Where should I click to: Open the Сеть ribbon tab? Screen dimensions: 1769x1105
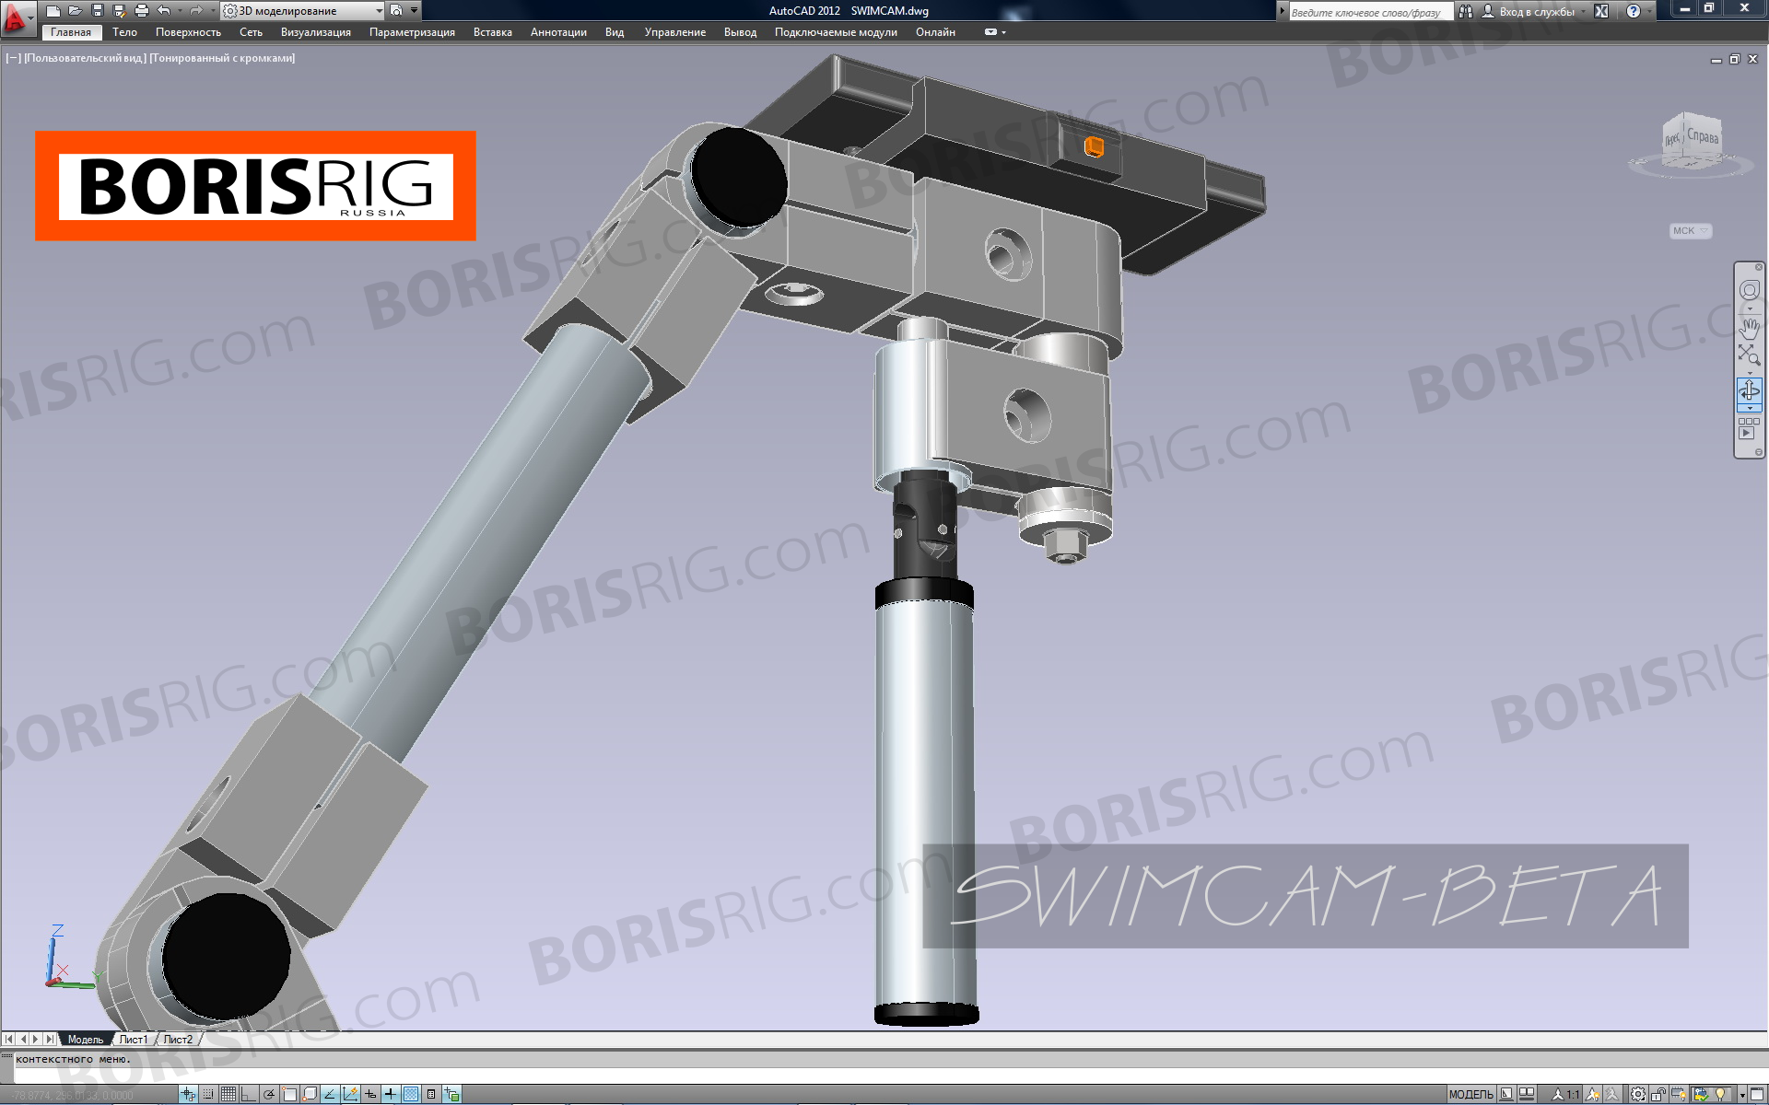coord(251,32)
